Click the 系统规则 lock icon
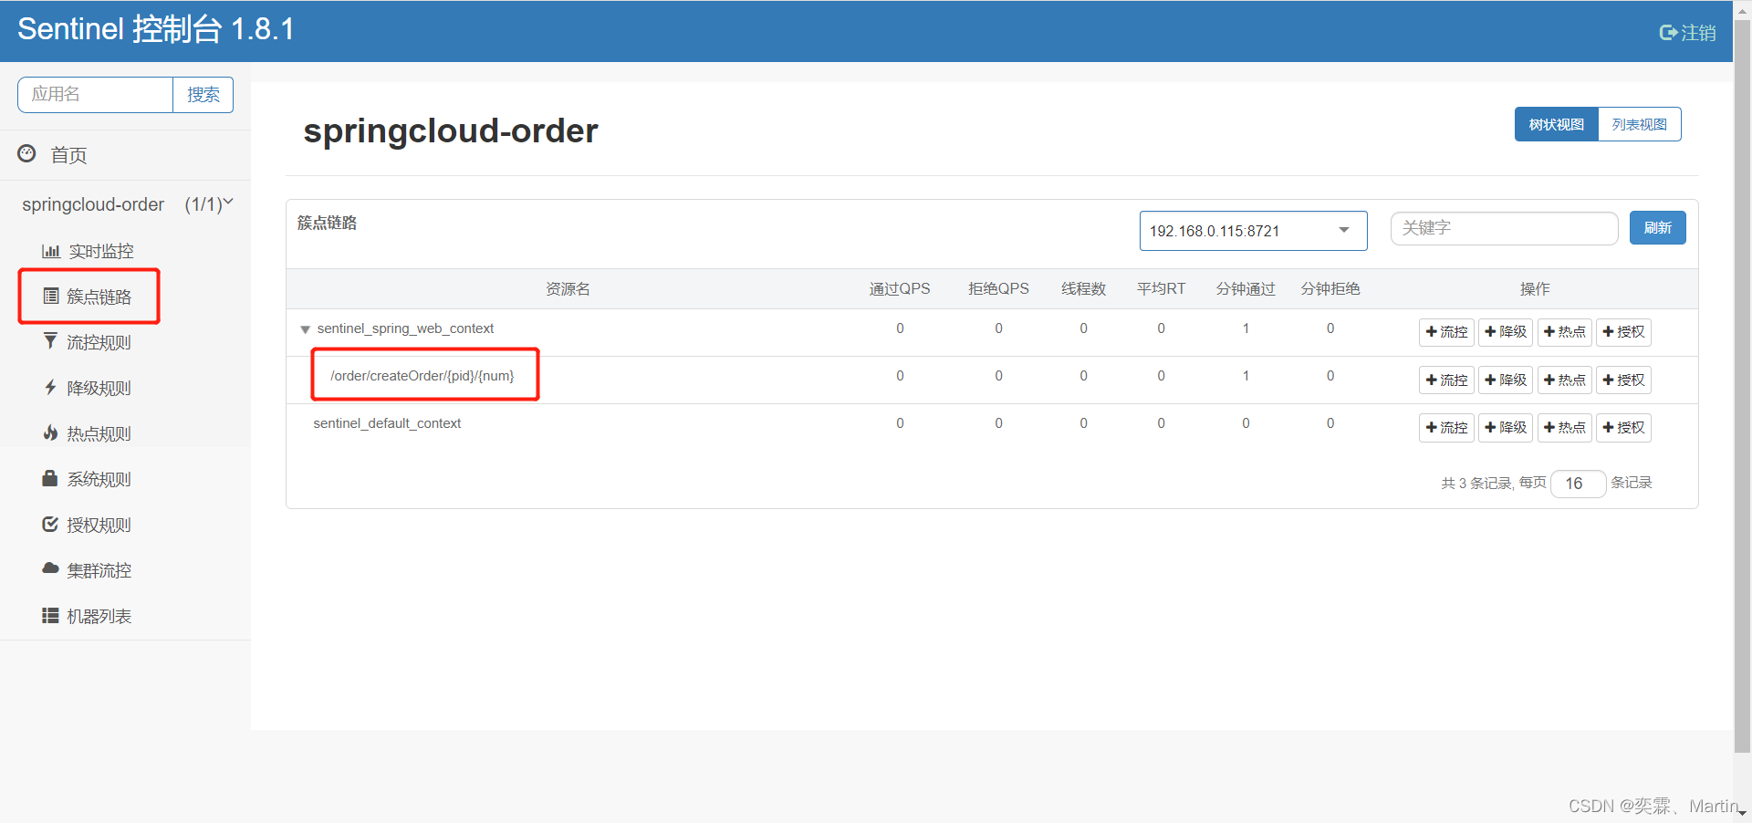The image size is (1752, 823). pyautogui.click(x=50, y=478)
